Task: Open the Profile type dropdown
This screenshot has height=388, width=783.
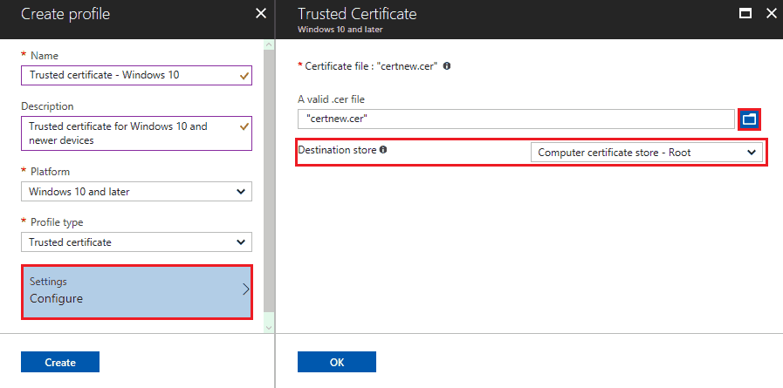Action: point(136,242)
